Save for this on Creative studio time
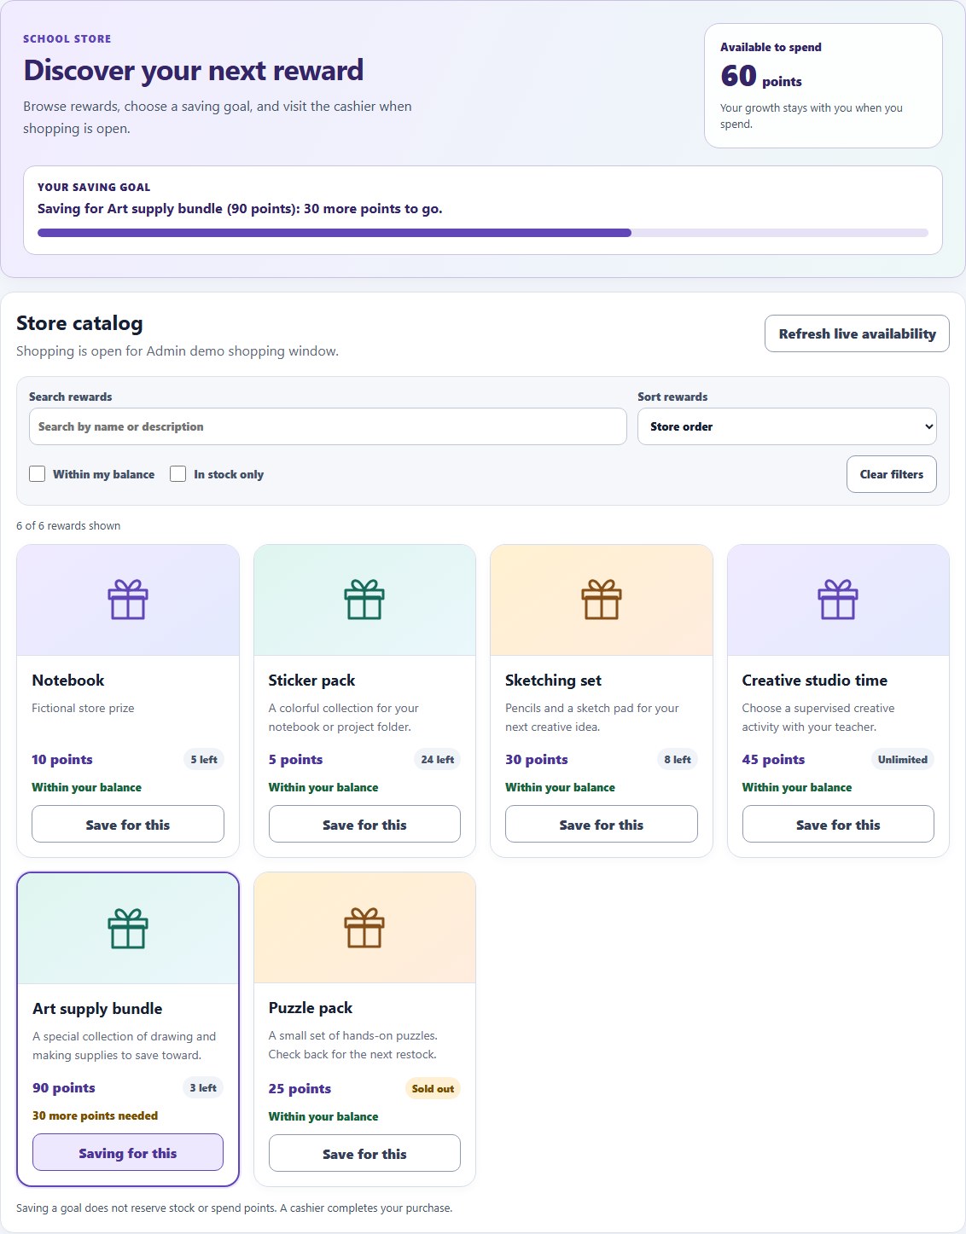Image resolution: width=966 pixels, height=1234 pixels. coord(838,825)
